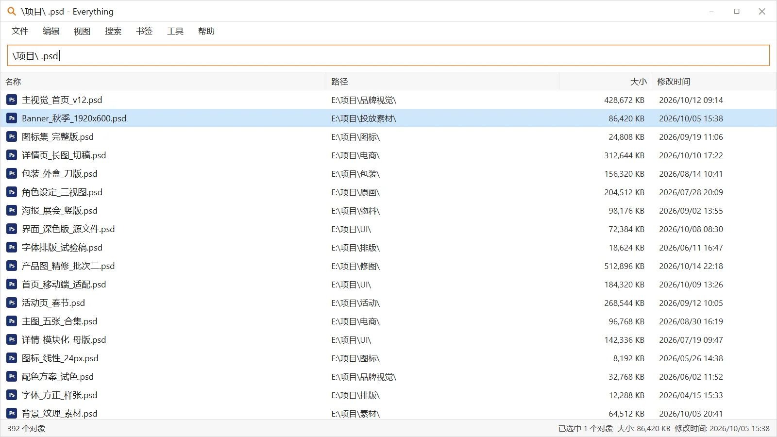Click the PSD icon of 首页_移动端_适配.psd

12,285
